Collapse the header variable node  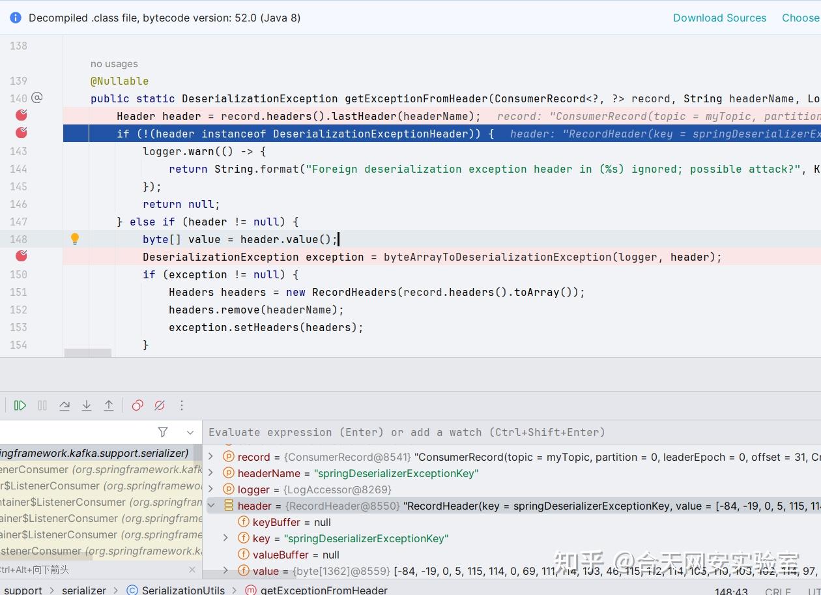point(211,506)
